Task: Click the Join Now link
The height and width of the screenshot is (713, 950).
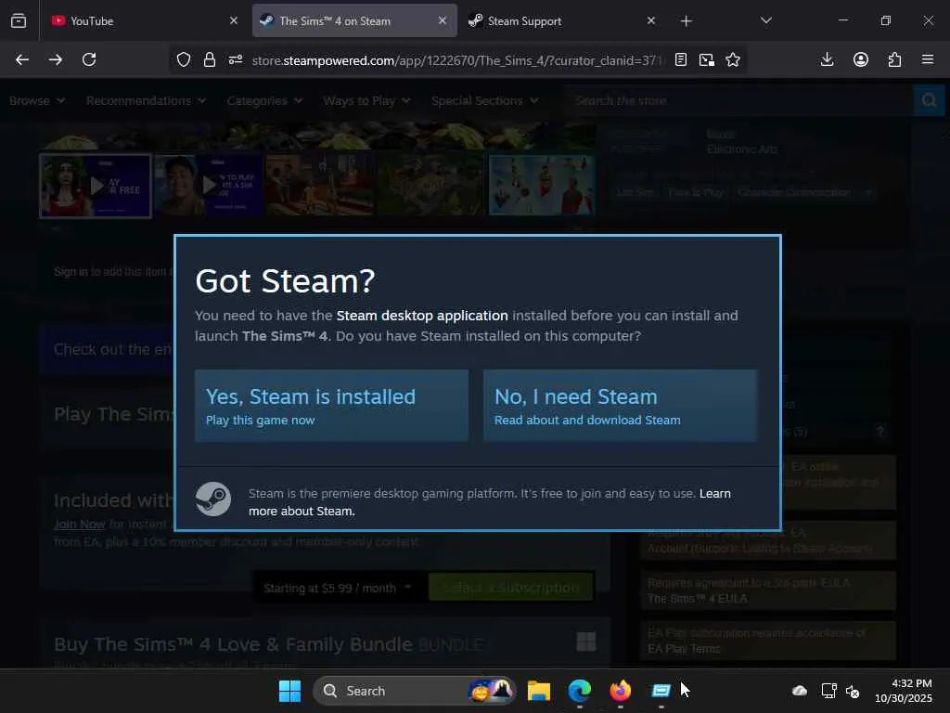Action: pyautogui.click(x=80, y=524)
